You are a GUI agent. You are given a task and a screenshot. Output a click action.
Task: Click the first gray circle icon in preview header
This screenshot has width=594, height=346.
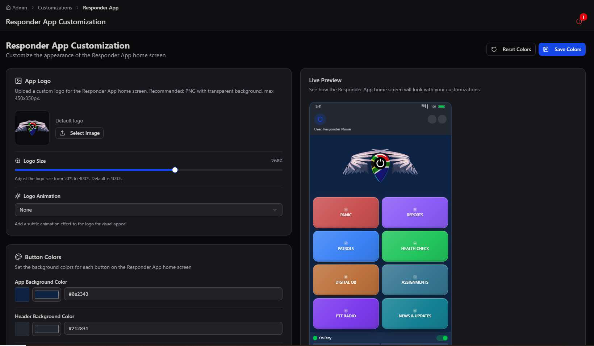point(432,119)
